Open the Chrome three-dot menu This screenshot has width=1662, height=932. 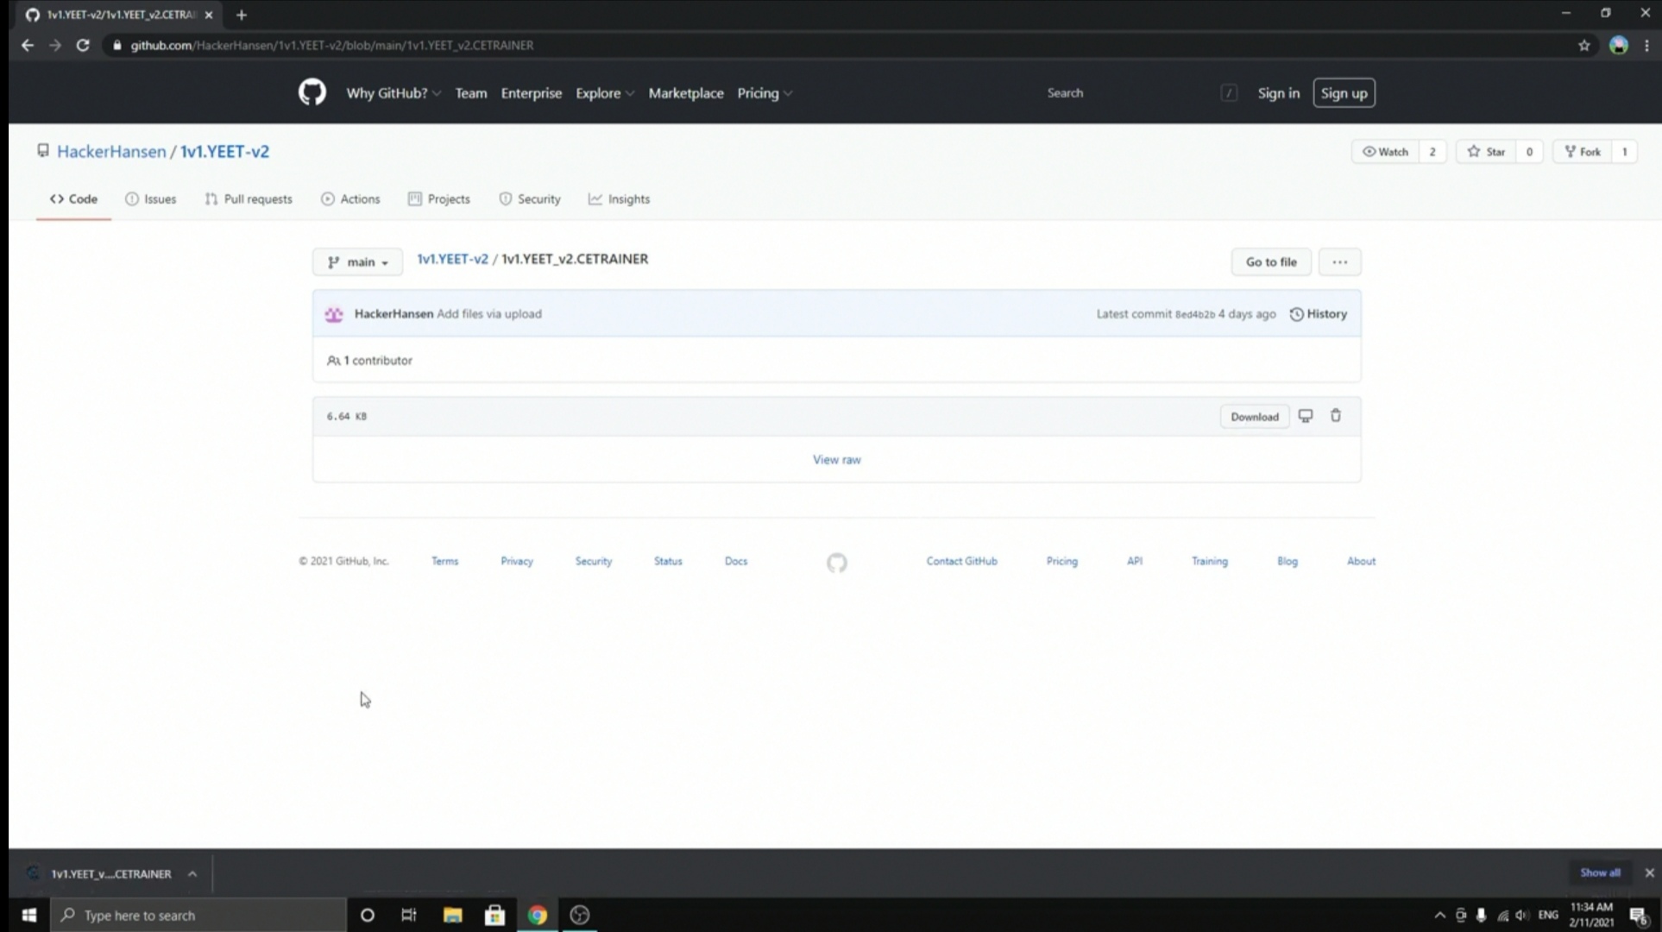click(x=1646, y=46)
